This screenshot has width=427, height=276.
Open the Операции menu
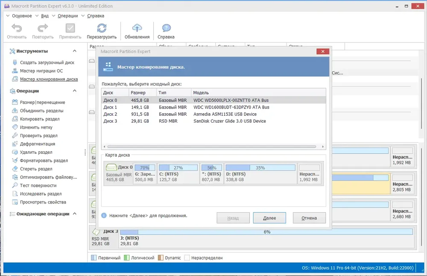67,16
